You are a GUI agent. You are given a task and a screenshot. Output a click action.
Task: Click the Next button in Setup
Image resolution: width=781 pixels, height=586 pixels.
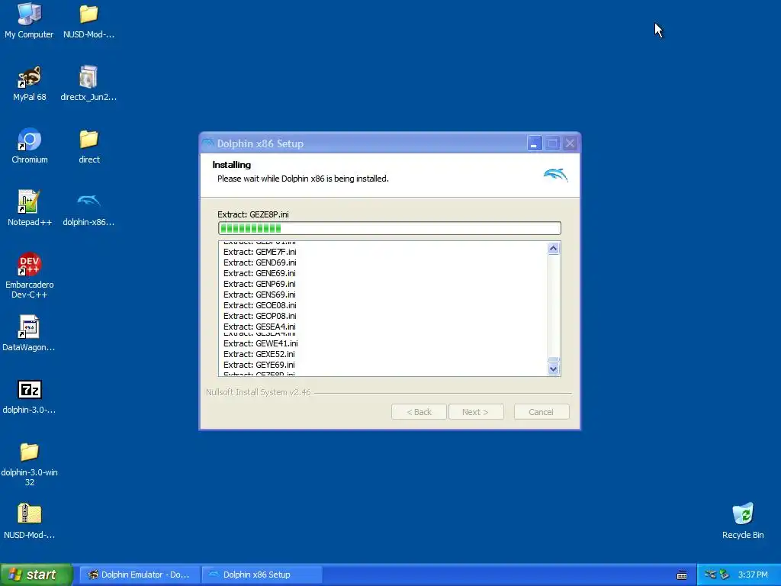click(476, 412)
